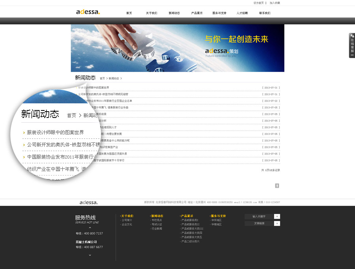Click the 服务与支持 footer heading

[218, 216]
